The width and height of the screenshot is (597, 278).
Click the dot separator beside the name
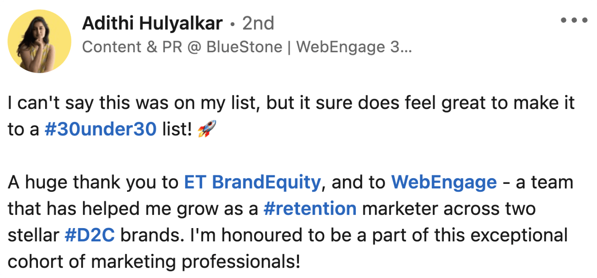click(x=232, y=25)
